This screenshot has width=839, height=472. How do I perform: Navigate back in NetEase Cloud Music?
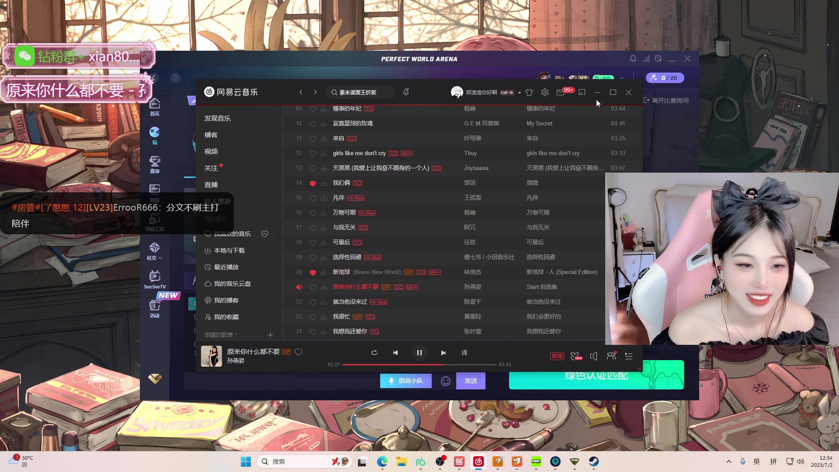(x=301, y=92)
